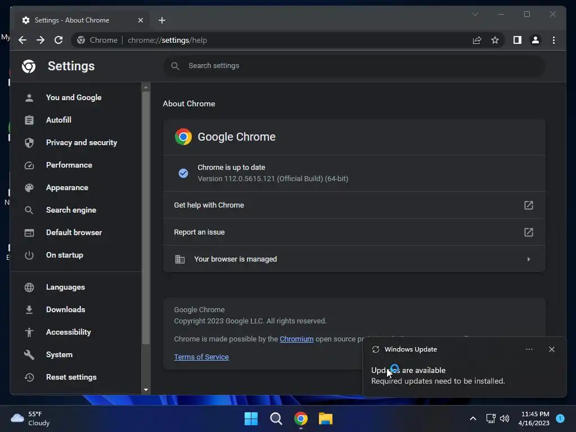Click the taskbar volume icon
The width and height of the screenshot is (576, 432).
click(x=505, y=418)
